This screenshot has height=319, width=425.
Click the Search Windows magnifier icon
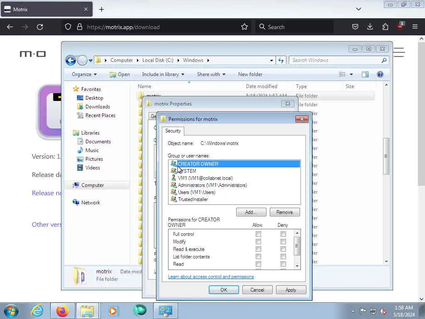tap(384, 60)
